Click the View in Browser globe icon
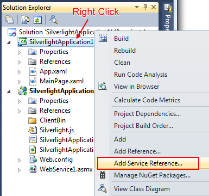This screenshot has width=209, height=196. point(103,86)
